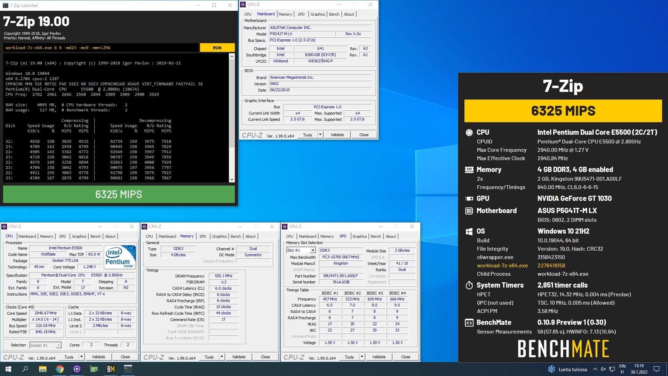668x376 pixels.
Task: Open the notification center icon
Action: click(657, 369)
